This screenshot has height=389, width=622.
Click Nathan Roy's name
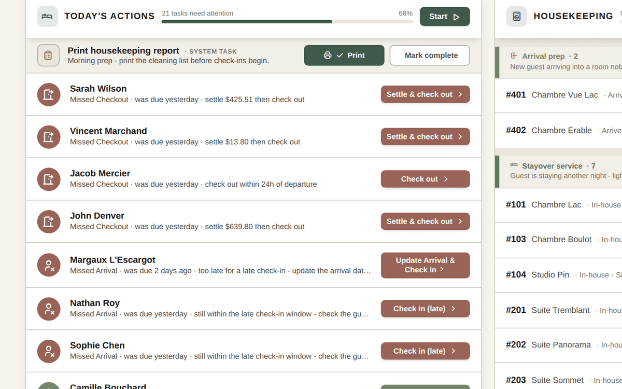click(95, 303)
